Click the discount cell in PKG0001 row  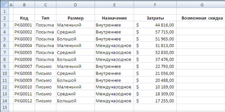[201, 25]
